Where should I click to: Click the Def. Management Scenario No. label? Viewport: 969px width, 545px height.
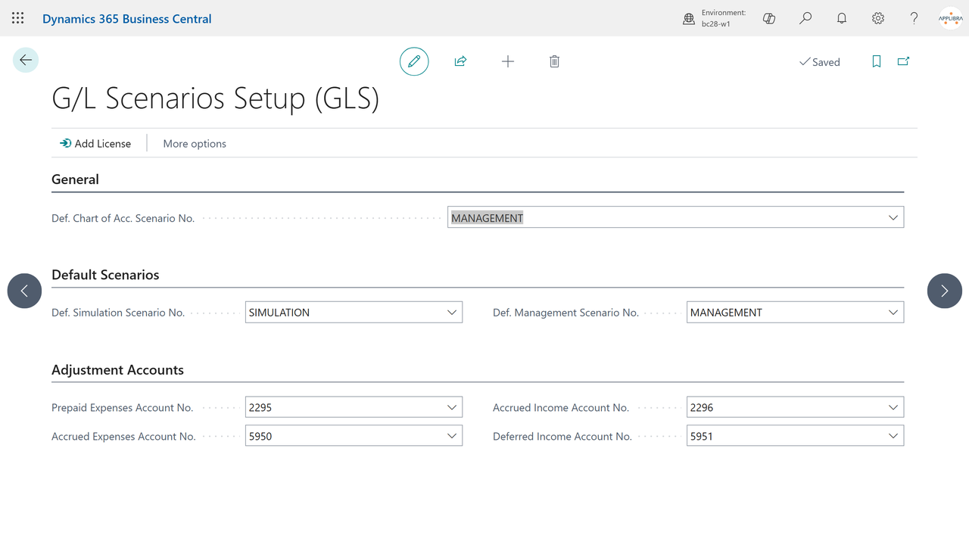point(566,312)
